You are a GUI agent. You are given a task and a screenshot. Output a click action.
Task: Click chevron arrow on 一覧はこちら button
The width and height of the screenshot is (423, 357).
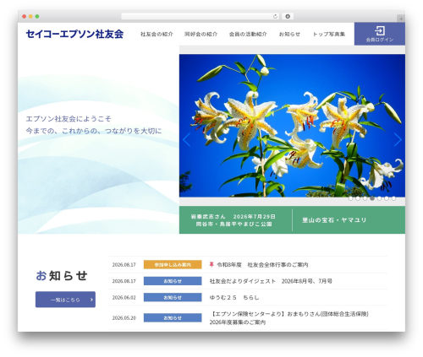(91, 300)
